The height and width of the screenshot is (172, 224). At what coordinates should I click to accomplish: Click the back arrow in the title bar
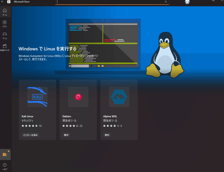(3, 2)
